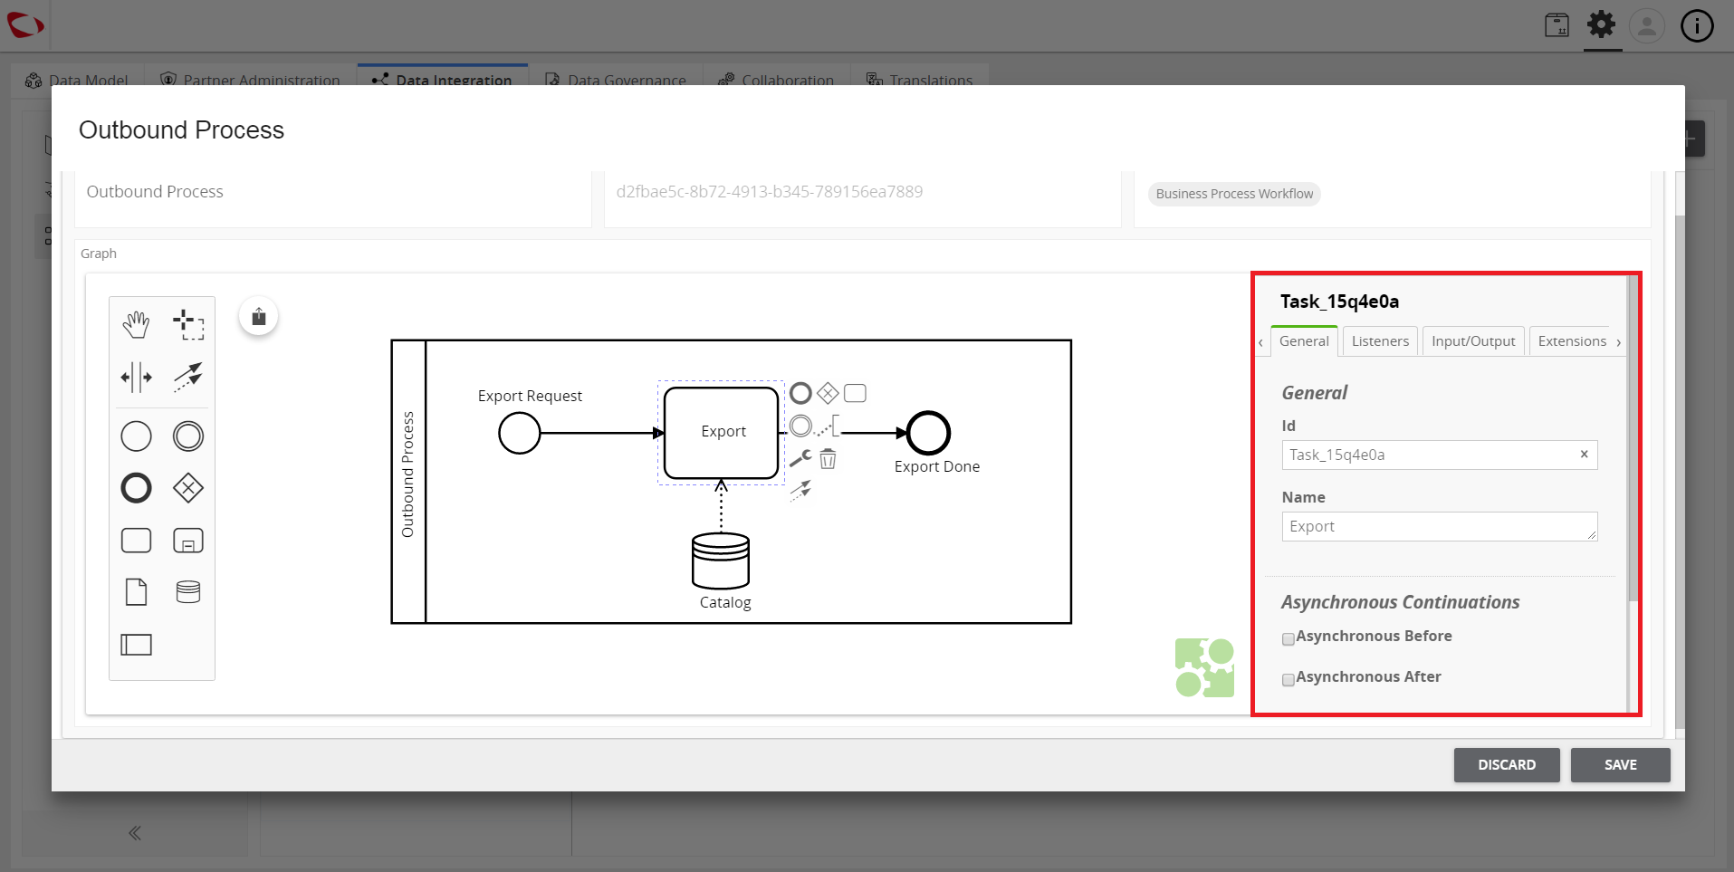Enable Asynchronous After checkbox
Screen dimensions: 1734x872
pyautogui.click(x=1289, y=680)
